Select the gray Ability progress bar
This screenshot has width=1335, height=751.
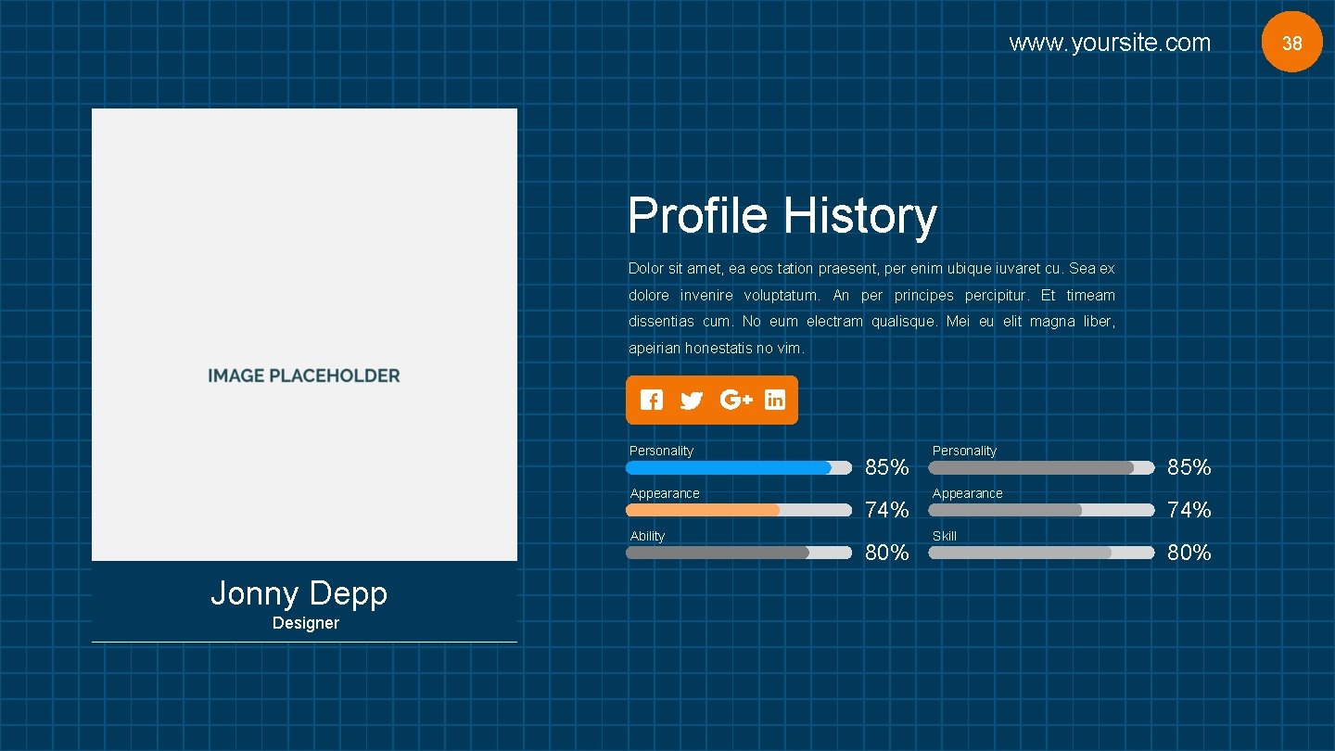pyautogui.click(x=739, y=553)
